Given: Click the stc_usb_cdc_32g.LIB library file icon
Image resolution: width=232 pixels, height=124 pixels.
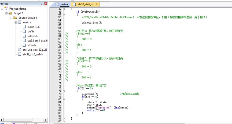Looking at the screenshot, I should tap(20, 50).
